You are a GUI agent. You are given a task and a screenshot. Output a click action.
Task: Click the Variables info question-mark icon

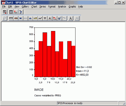point(21,12)
